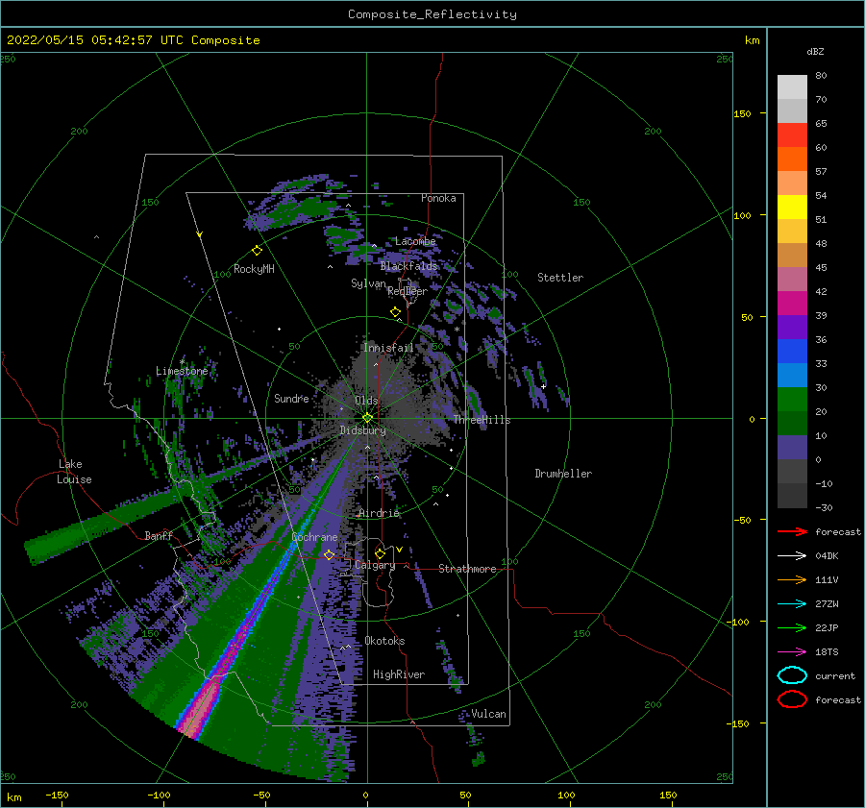This screenshot has width=865, height=808.
Task: Click the orange 111V arrow legend icon
Action: pos(792,579)
